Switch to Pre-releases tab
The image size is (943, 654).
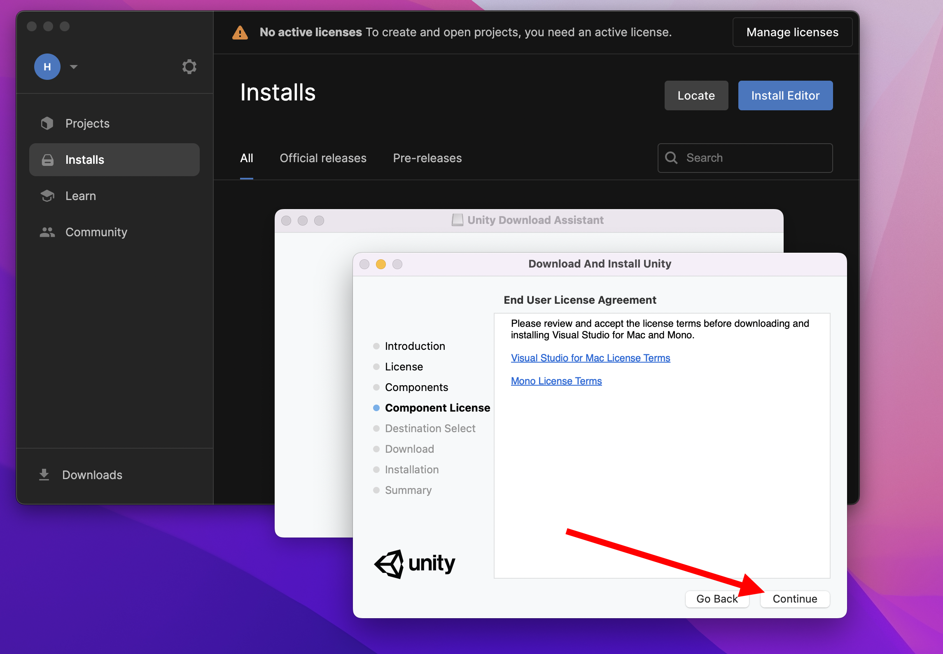pos(427,158)
